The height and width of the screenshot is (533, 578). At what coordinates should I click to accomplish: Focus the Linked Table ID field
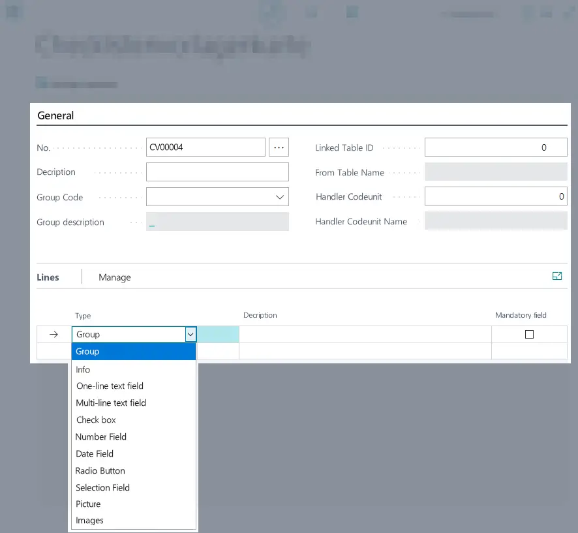pos(495,147)
